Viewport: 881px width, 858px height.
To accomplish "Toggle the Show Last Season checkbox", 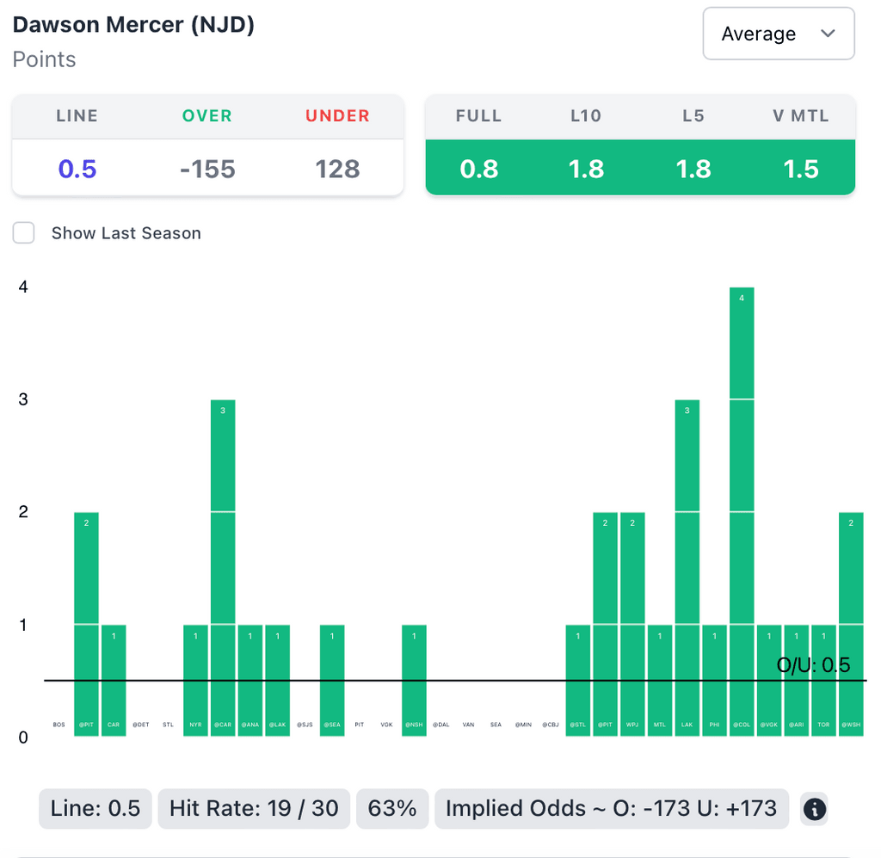I will [24, 233].
